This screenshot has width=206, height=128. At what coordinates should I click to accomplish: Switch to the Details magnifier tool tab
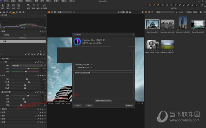click(x=17, y=12)
